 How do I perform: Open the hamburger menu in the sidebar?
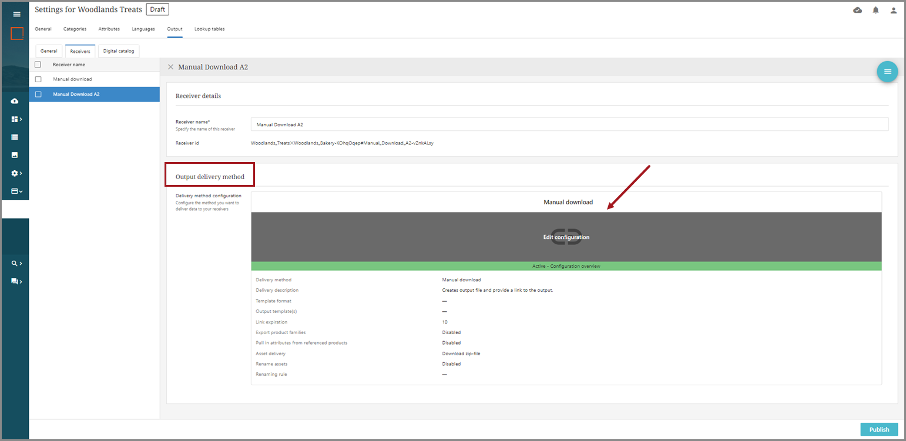tap(16, 14)
